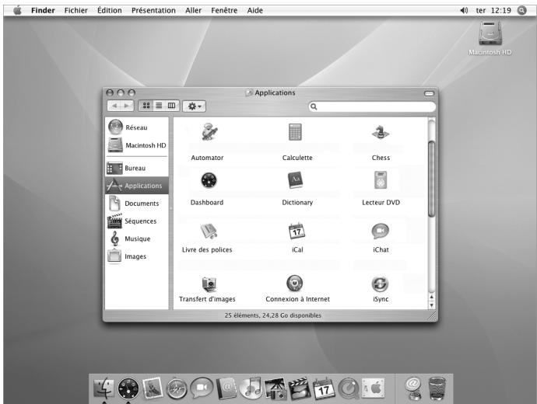Open the Dictionary application icon
537x404 pixels.
click(295, 180)
